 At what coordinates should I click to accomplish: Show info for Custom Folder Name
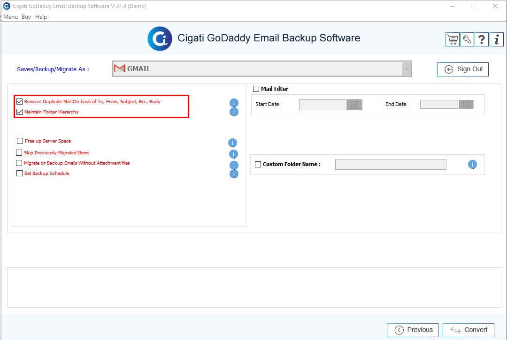pos(472,164)
